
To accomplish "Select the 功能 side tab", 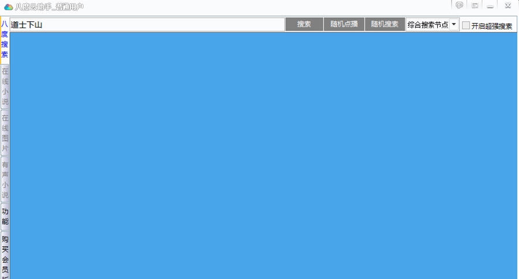I will [x=5, y=217].
